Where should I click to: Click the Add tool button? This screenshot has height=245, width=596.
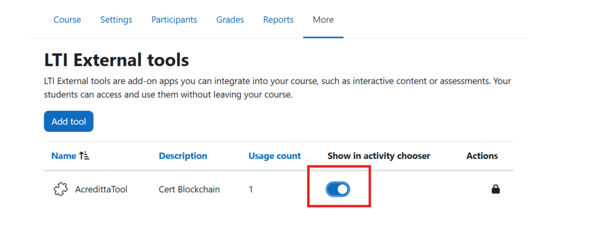[69, 121]
